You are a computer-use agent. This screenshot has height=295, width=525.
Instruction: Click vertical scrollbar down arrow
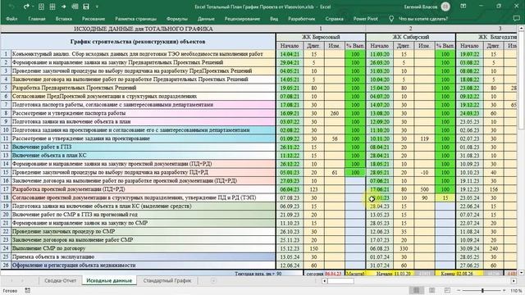tap(522, 273)
